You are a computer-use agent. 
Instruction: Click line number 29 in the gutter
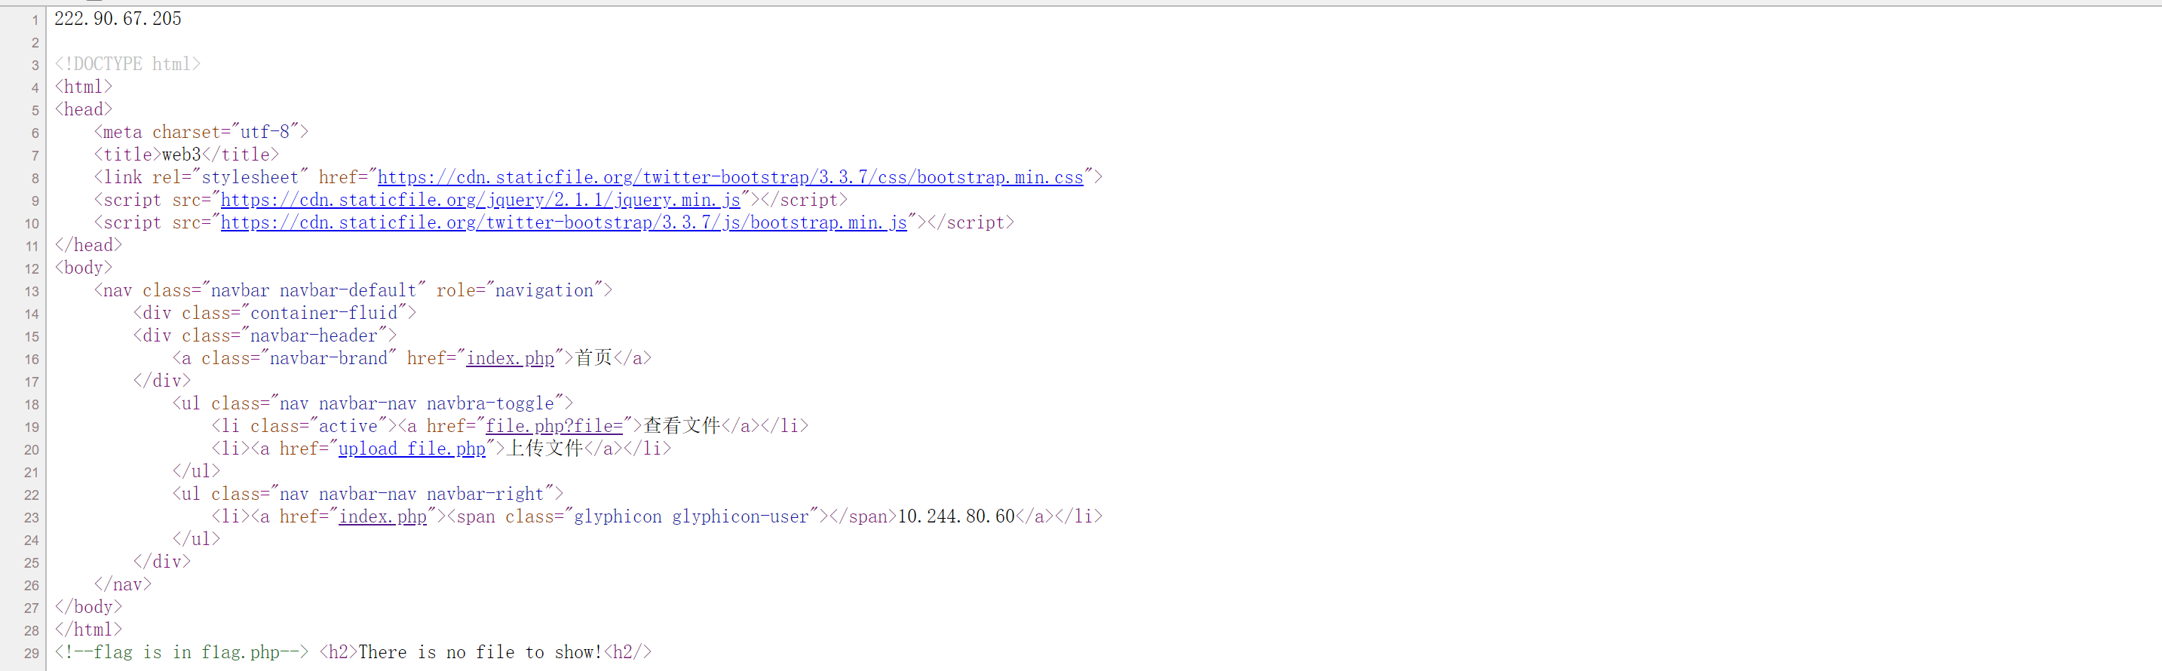click(x=31, y=654)
